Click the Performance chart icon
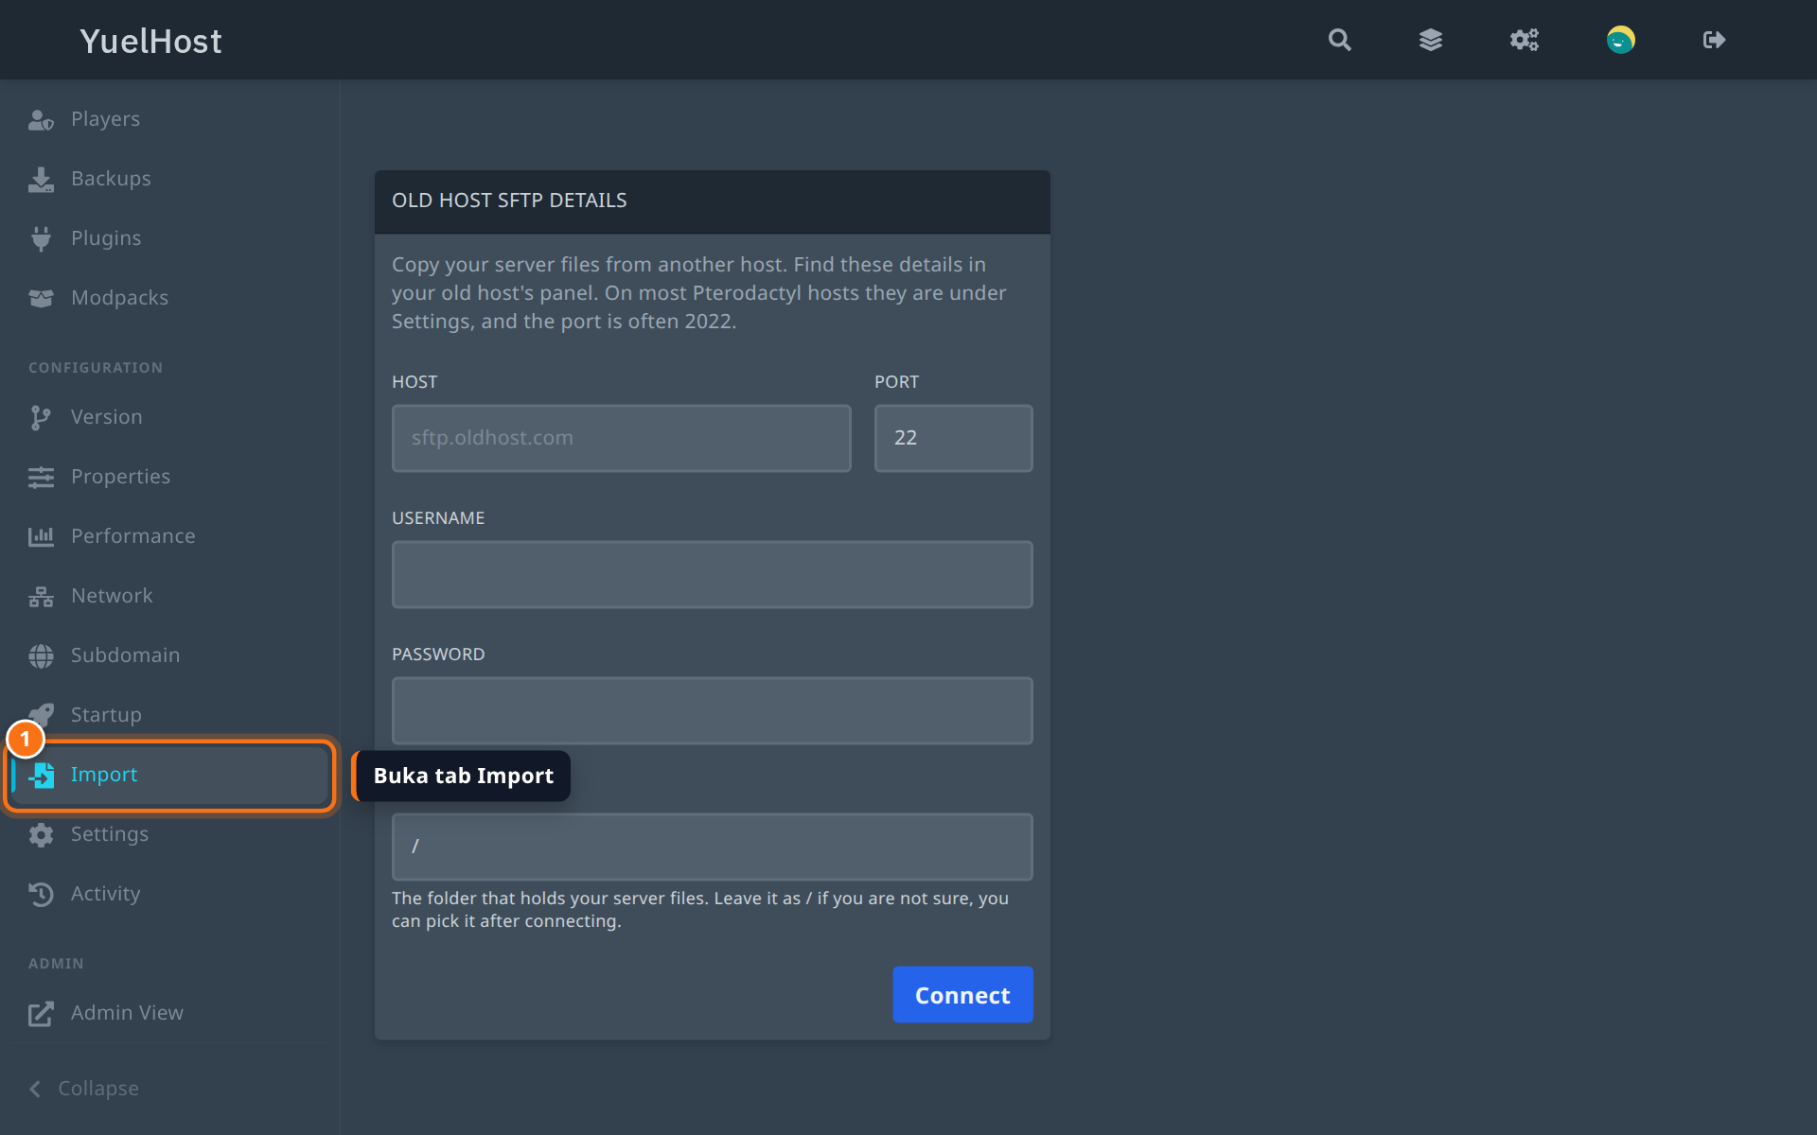 (41, 536)
